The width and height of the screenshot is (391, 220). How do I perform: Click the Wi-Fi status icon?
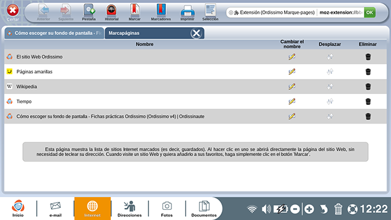252,209
